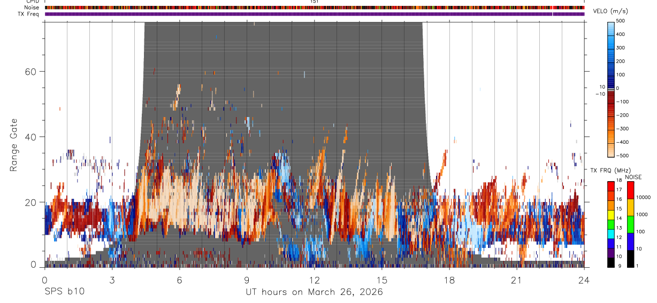Screen dimensions: 657x303
Task: Click the '12' hour label on time axis
Action: pyautogui.click(x=314, y=279)
